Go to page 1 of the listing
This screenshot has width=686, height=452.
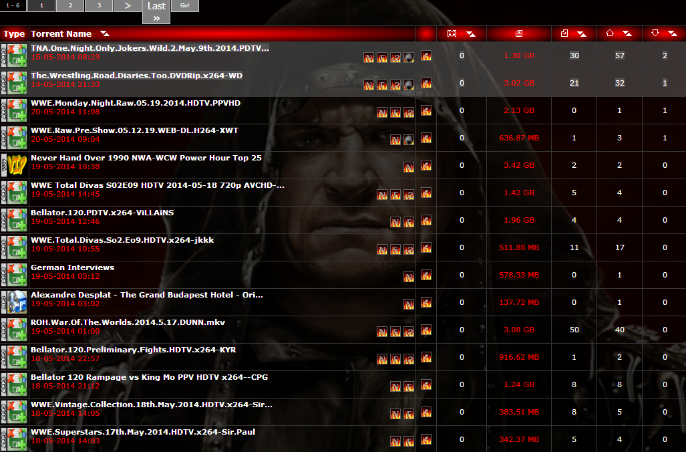point(41,6)
